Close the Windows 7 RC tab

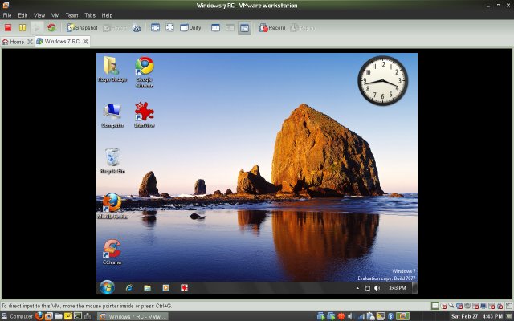(x=85, y=42)
